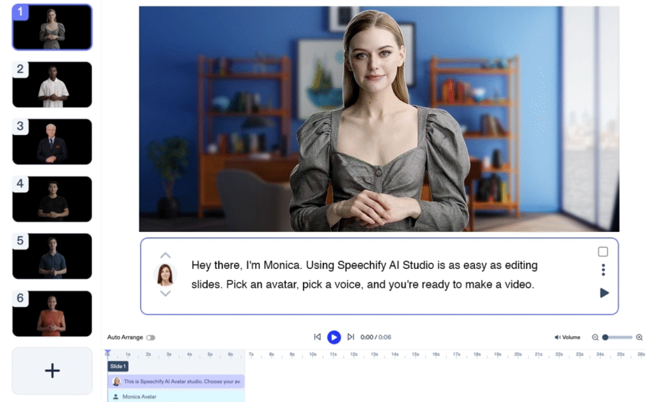Check the script block checkbox
The width and height of the screenshot is (646, 402).
coord(603,252)
